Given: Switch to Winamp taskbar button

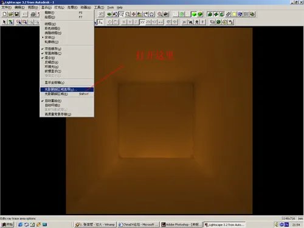Looking at the screenshot, I should point(95,224).
